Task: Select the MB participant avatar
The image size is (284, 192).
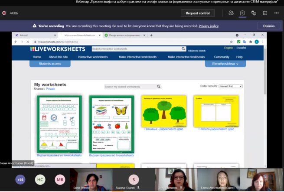Action: tap(60, 179)
